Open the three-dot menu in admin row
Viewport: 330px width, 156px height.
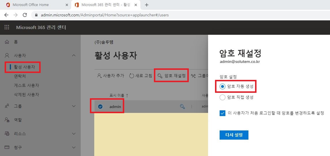(192, 107)
